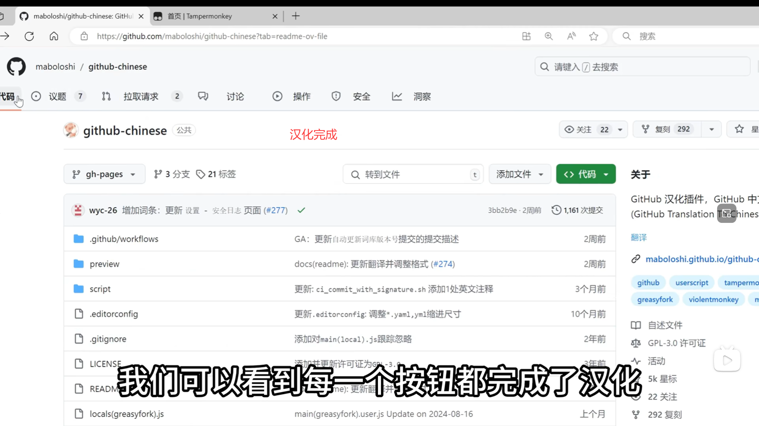
Task: View the 1,161 commits history icon
Action: [x=556, y=210]
